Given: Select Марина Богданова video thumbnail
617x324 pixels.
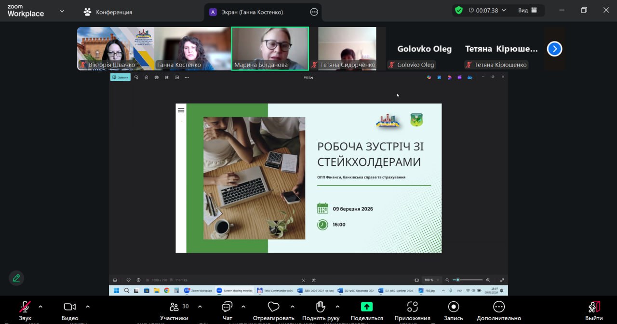Looking at the screenshot, I should tap(270, 48).
